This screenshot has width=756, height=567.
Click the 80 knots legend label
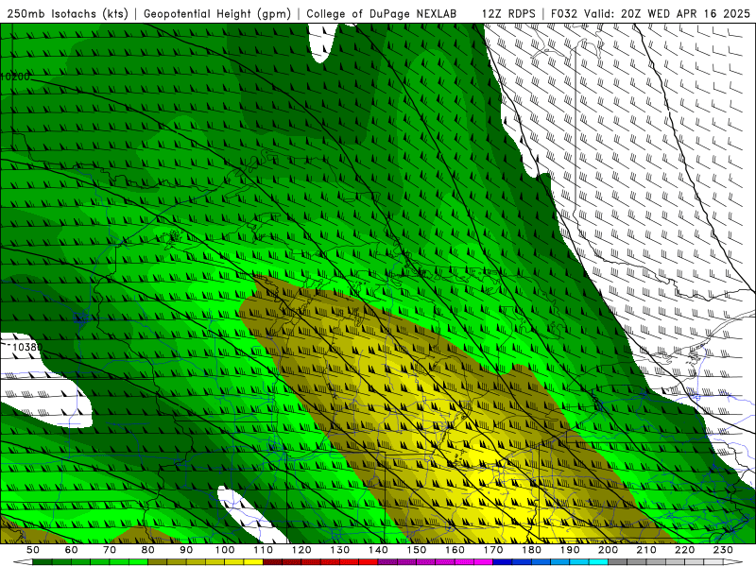(x=148, y=550)
